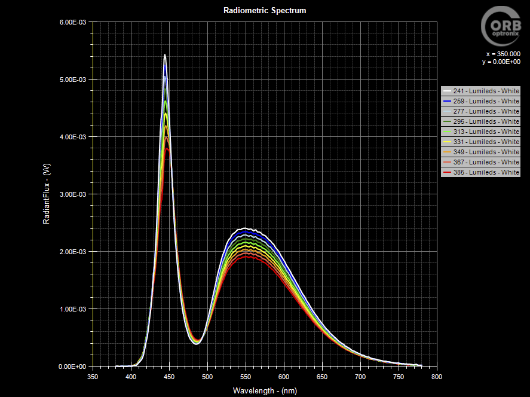Select legend entry 331 - Lumileds - White
The image size is (530, 397).
coord(480,142)
